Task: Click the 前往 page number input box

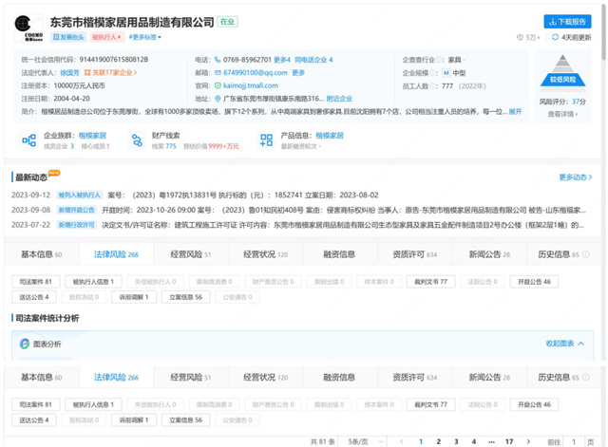Action: [574, 442]
